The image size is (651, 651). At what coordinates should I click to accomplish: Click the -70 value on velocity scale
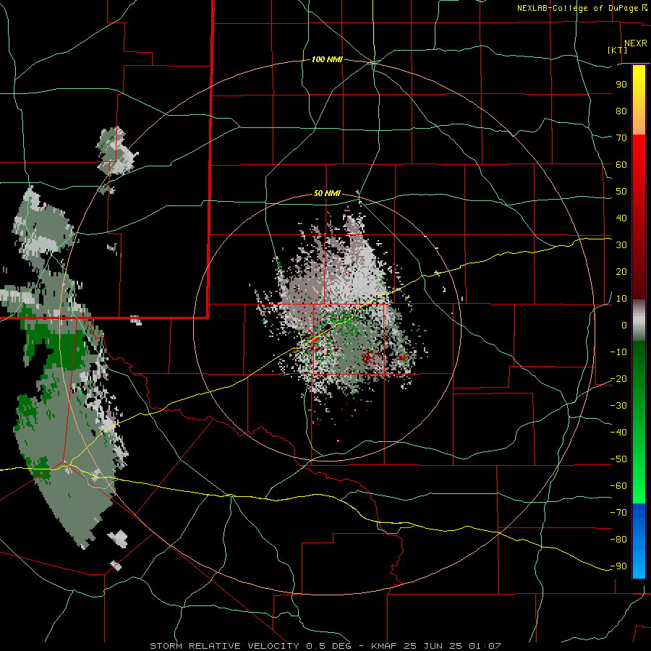[618, 513]
